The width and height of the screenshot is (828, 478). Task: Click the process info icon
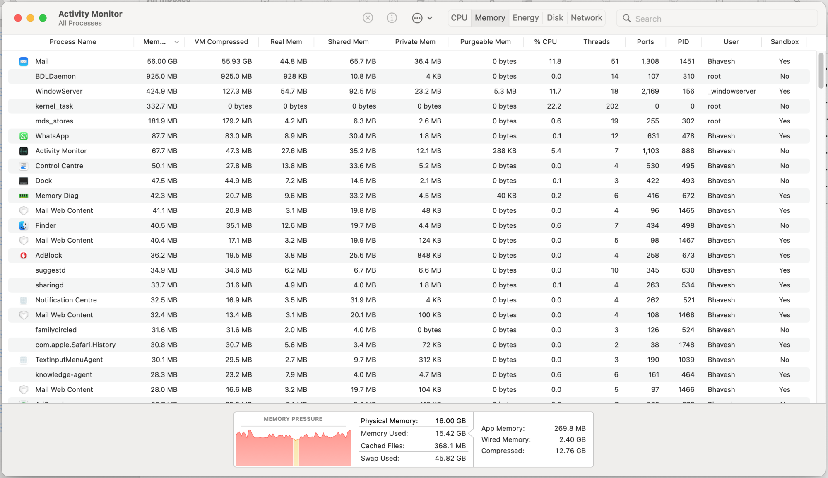tap(392, 18)
